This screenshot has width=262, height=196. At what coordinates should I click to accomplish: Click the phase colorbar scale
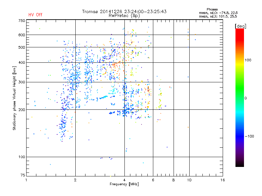coord(240,97)
